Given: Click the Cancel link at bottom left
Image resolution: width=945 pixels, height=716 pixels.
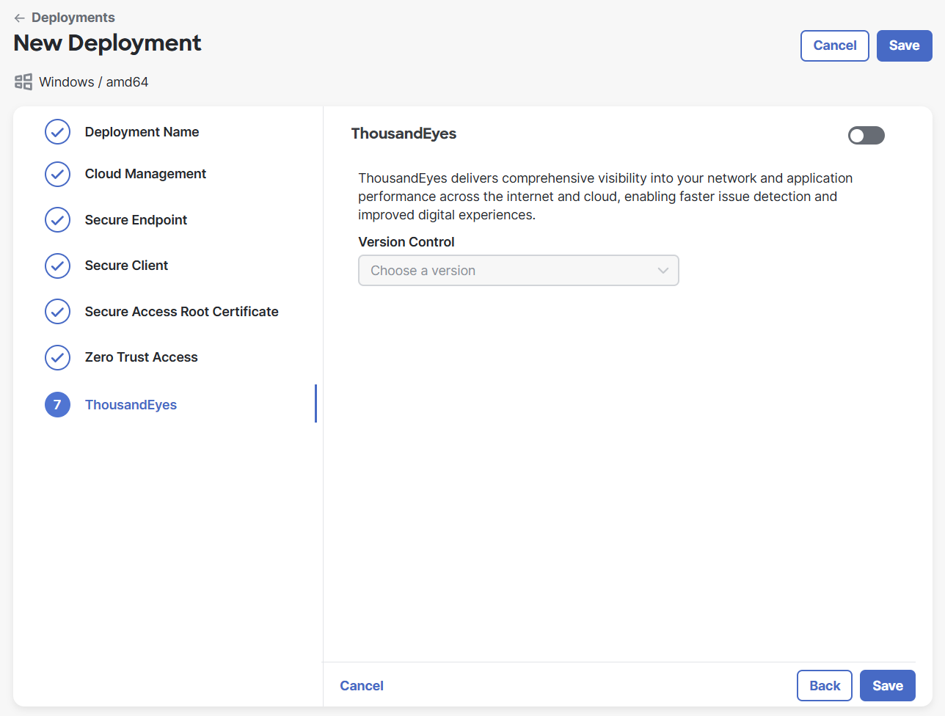Looking at the screenshot, I should coord(362,686).
